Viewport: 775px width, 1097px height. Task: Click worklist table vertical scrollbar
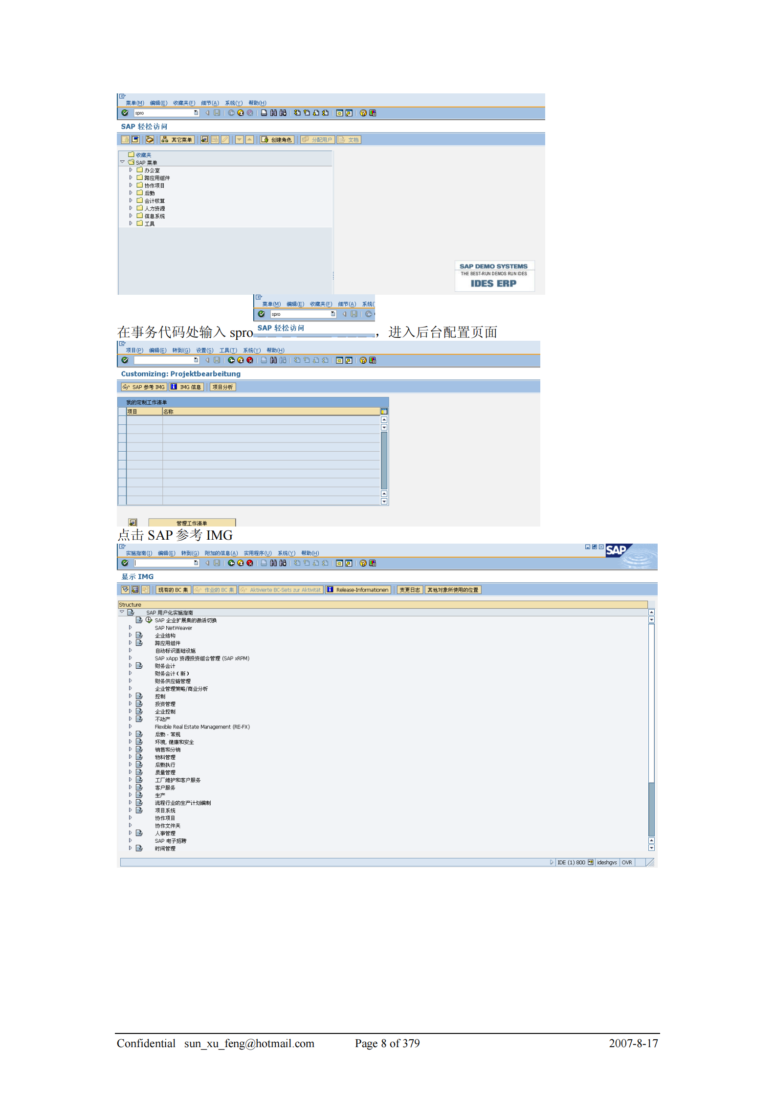pyautogui.click(x=384, y=461)
